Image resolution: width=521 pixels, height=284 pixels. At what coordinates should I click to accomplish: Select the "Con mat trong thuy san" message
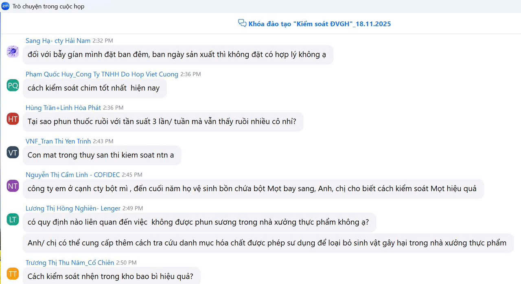[101, 155]
